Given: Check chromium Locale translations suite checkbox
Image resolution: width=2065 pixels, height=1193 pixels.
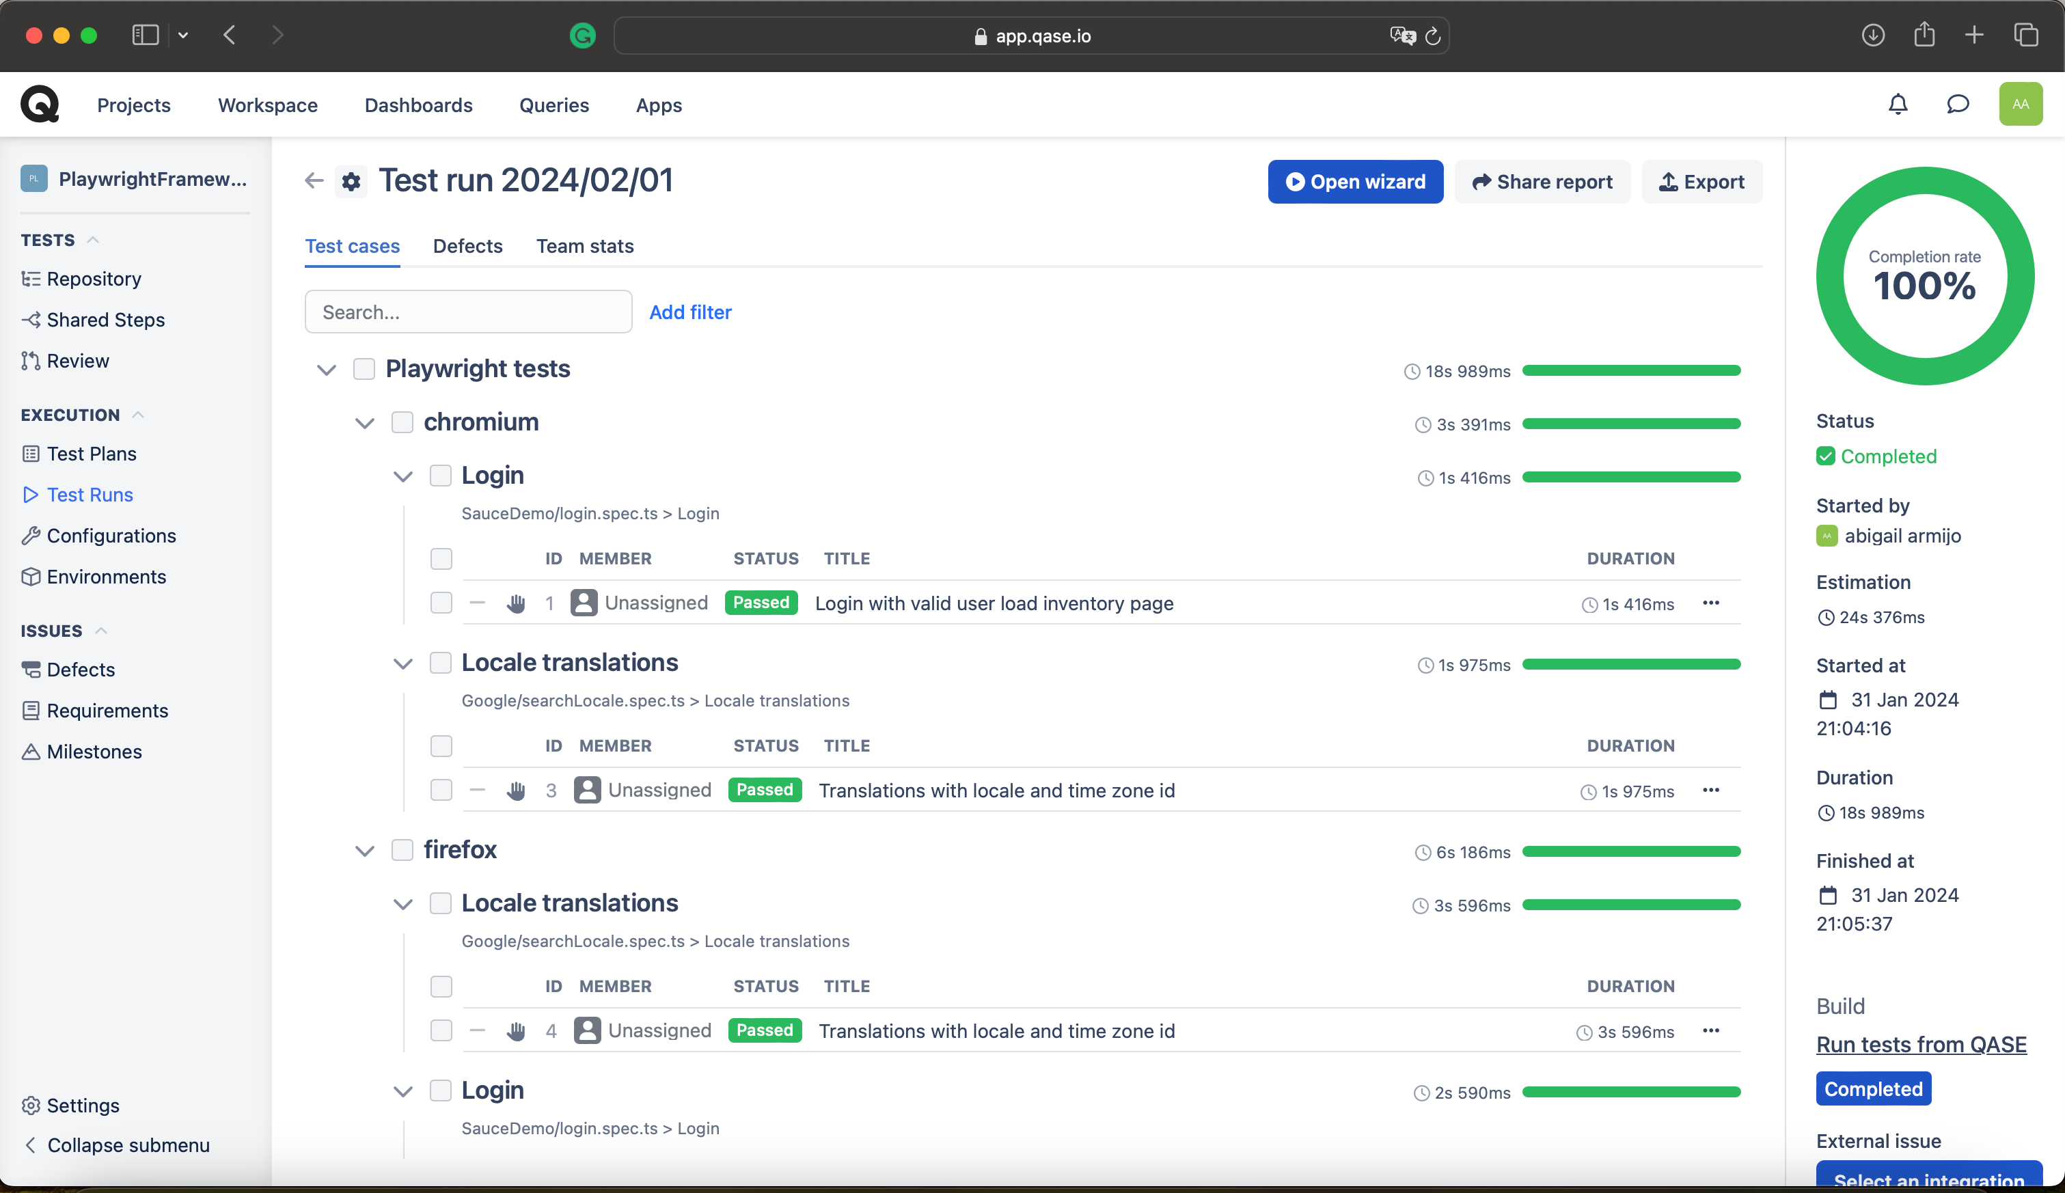Looking at the screenshot, I should [x=441, y=662].
